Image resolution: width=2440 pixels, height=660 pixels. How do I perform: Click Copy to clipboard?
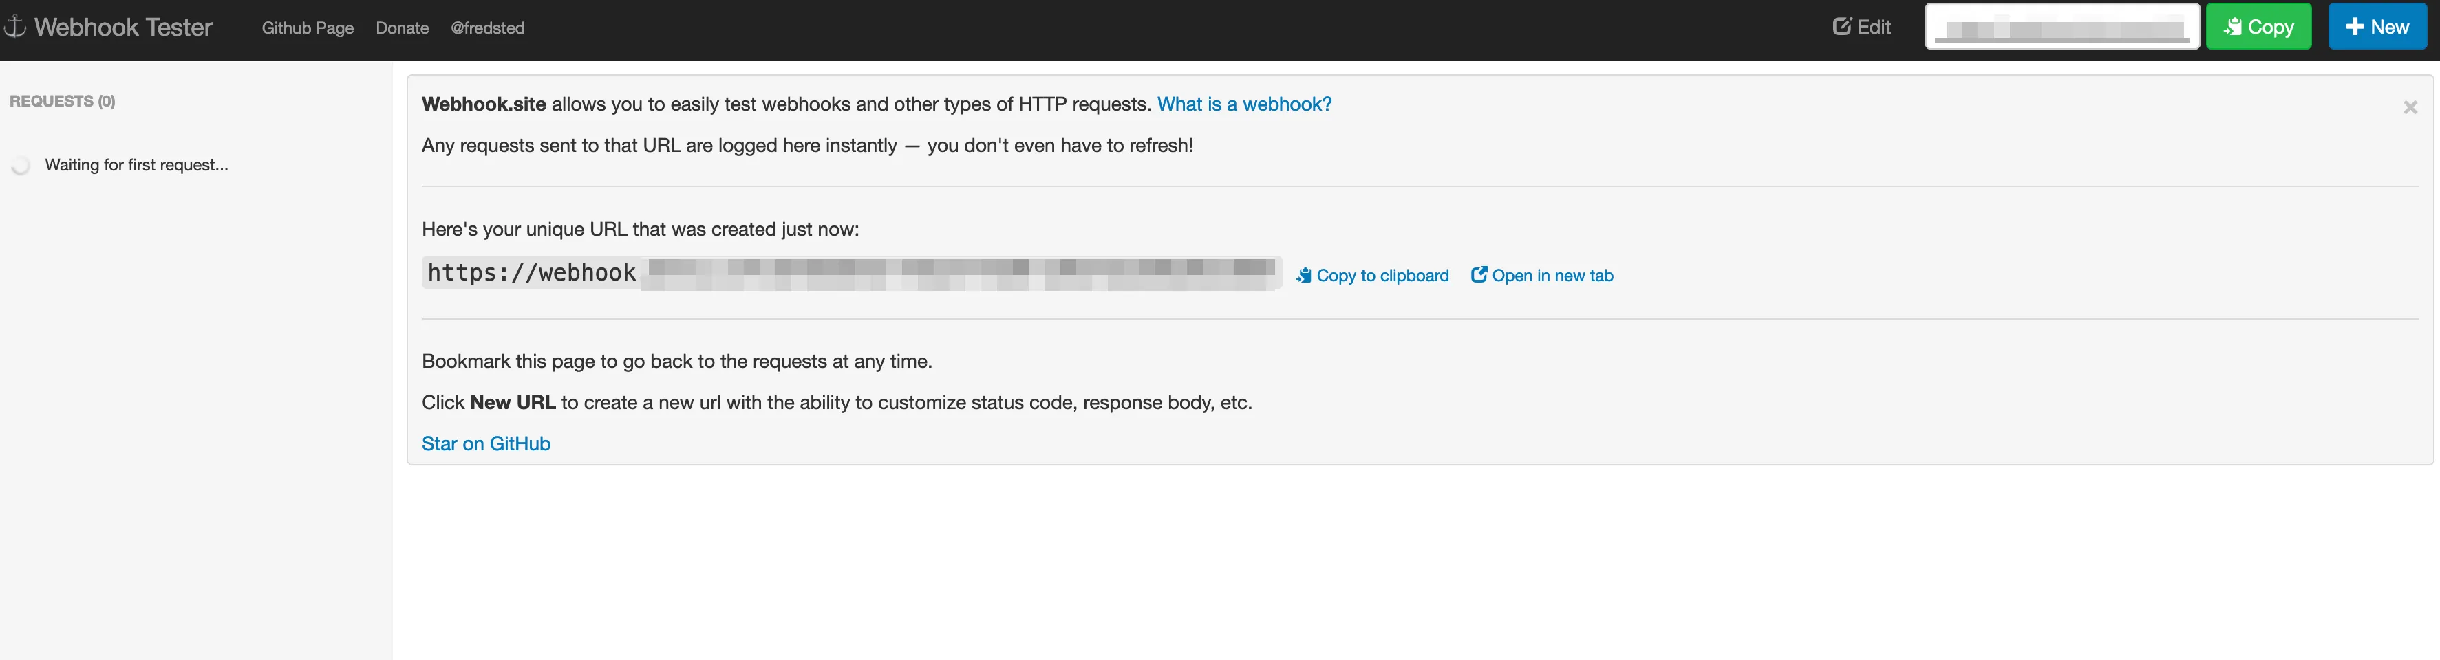[x=1383, y=274]
